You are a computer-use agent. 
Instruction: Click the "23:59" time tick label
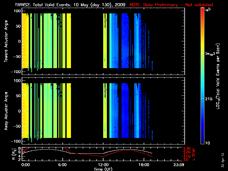(180, 165)
